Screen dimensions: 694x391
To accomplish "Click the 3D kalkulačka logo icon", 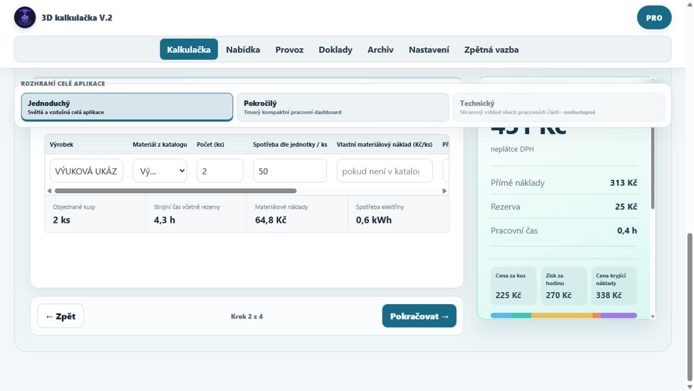I will point(25,18).
